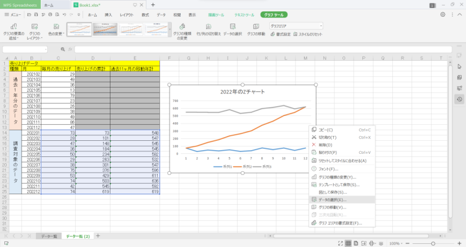Click the スタイルのリセット button
The image size is (466, 247).
pyautogui.click(x=308, y=34)
